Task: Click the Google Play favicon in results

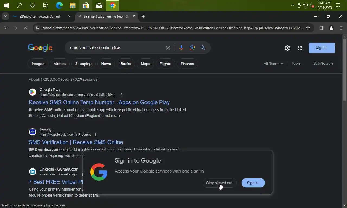Action: point(33,92)
